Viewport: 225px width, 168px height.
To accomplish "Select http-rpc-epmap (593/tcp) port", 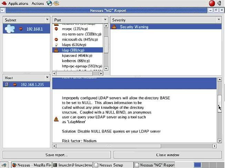I will (x=78, y=66).
